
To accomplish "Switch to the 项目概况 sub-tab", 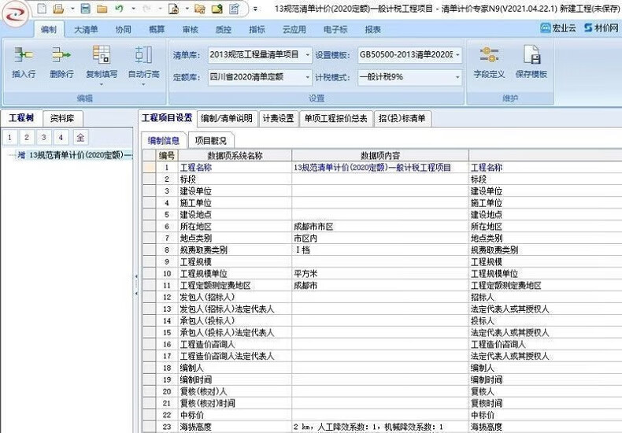I will coord(210,140).
